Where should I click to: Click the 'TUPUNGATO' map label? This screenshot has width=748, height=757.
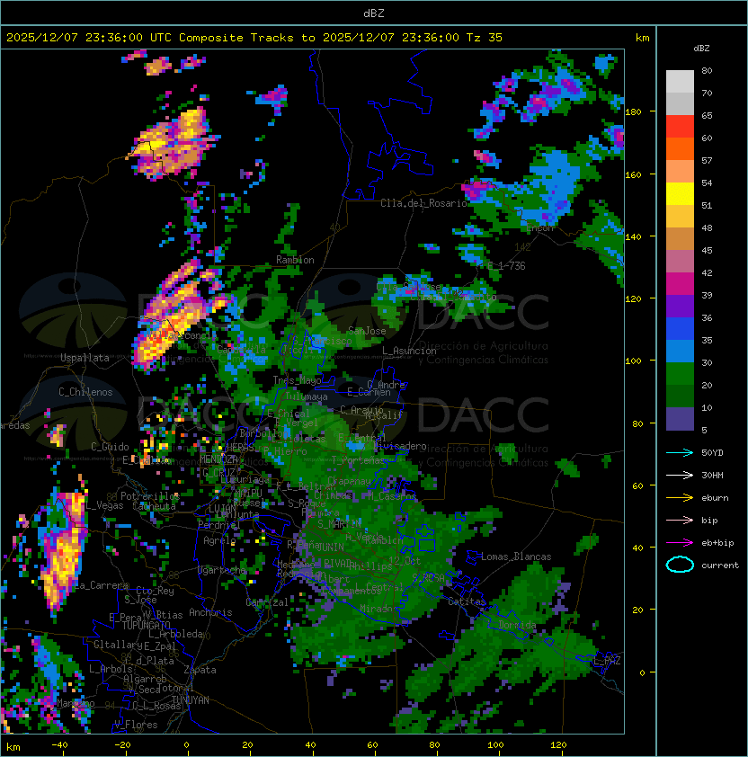146,625
